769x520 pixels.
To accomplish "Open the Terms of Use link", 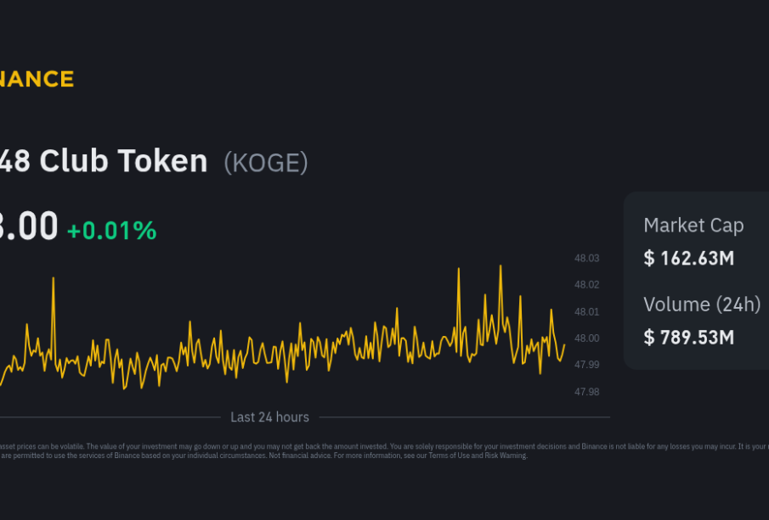I will [x=448, y=456].
